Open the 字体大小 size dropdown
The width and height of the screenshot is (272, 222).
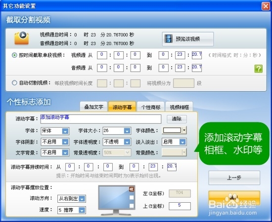[x=117, y=131]
